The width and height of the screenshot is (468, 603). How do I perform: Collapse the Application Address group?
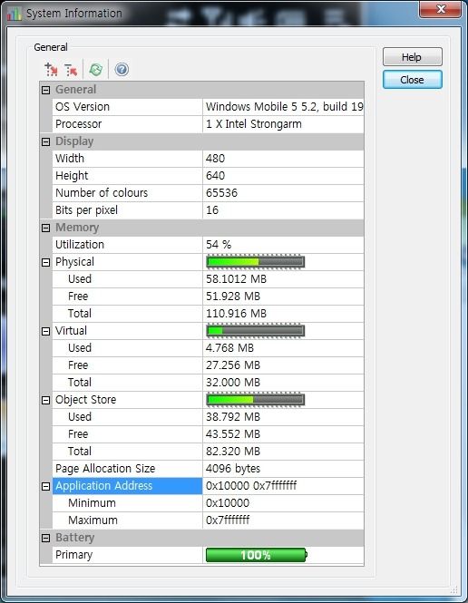45,486
